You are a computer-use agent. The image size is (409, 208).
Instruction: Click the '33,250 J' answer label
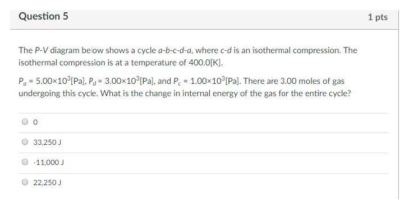pyautogui.click(x=47, y=142)
